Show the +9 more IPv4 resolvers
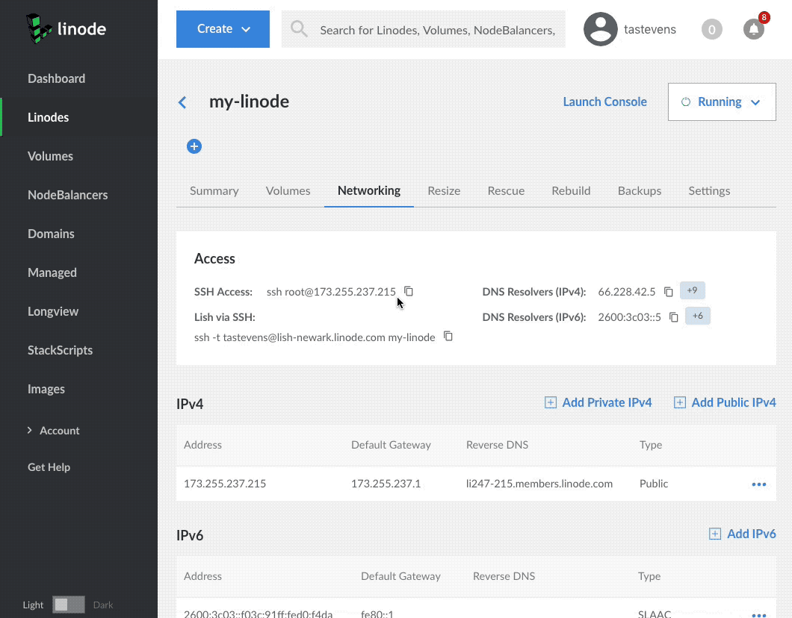 [692, 291]
